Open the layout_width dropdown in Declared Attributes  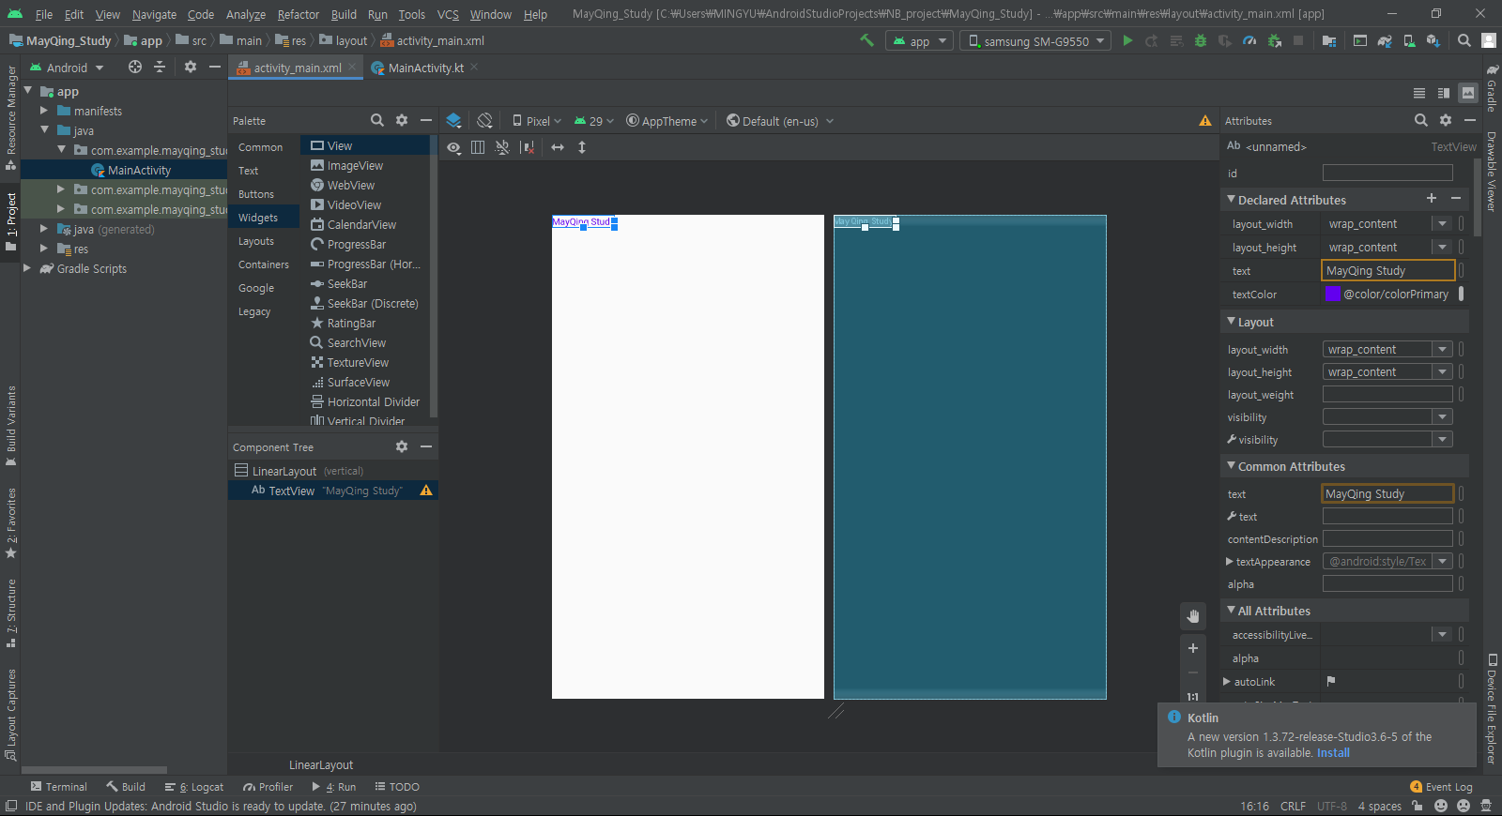coord(1442,223)
